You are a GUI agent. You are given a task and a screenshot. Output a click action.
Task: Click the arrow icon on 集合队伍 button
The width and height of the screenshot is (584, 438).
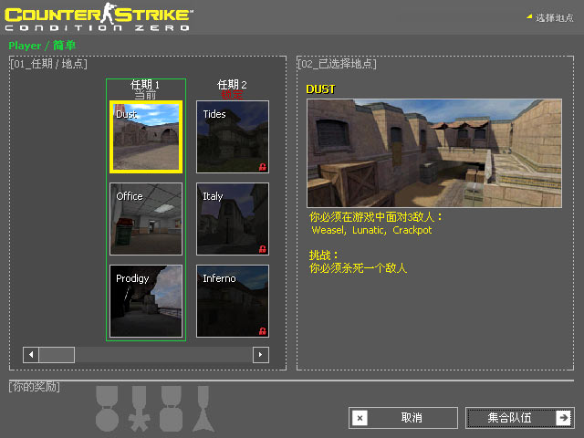point(564,418)
